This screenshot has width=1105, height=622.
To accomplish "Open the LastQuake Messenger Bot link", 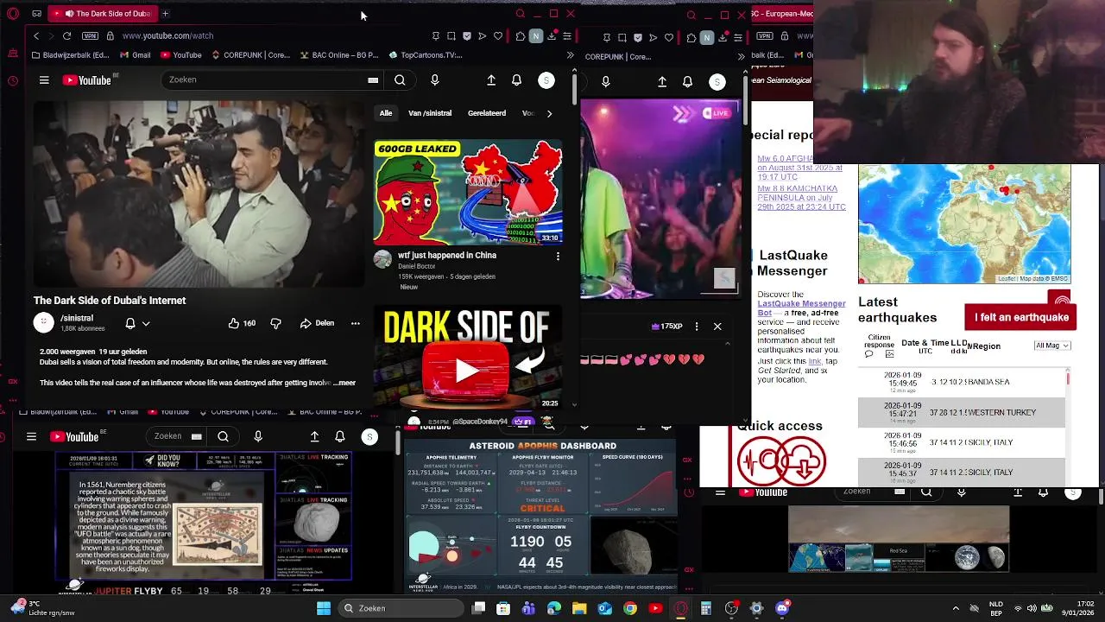I will coord(801,308).
